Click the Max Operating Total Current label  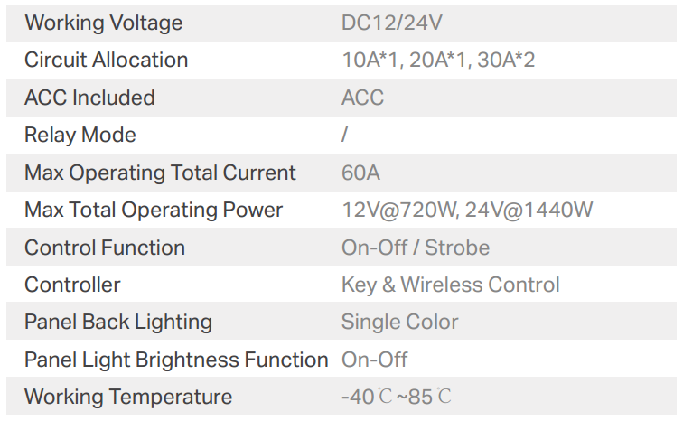tap(160, 173)
